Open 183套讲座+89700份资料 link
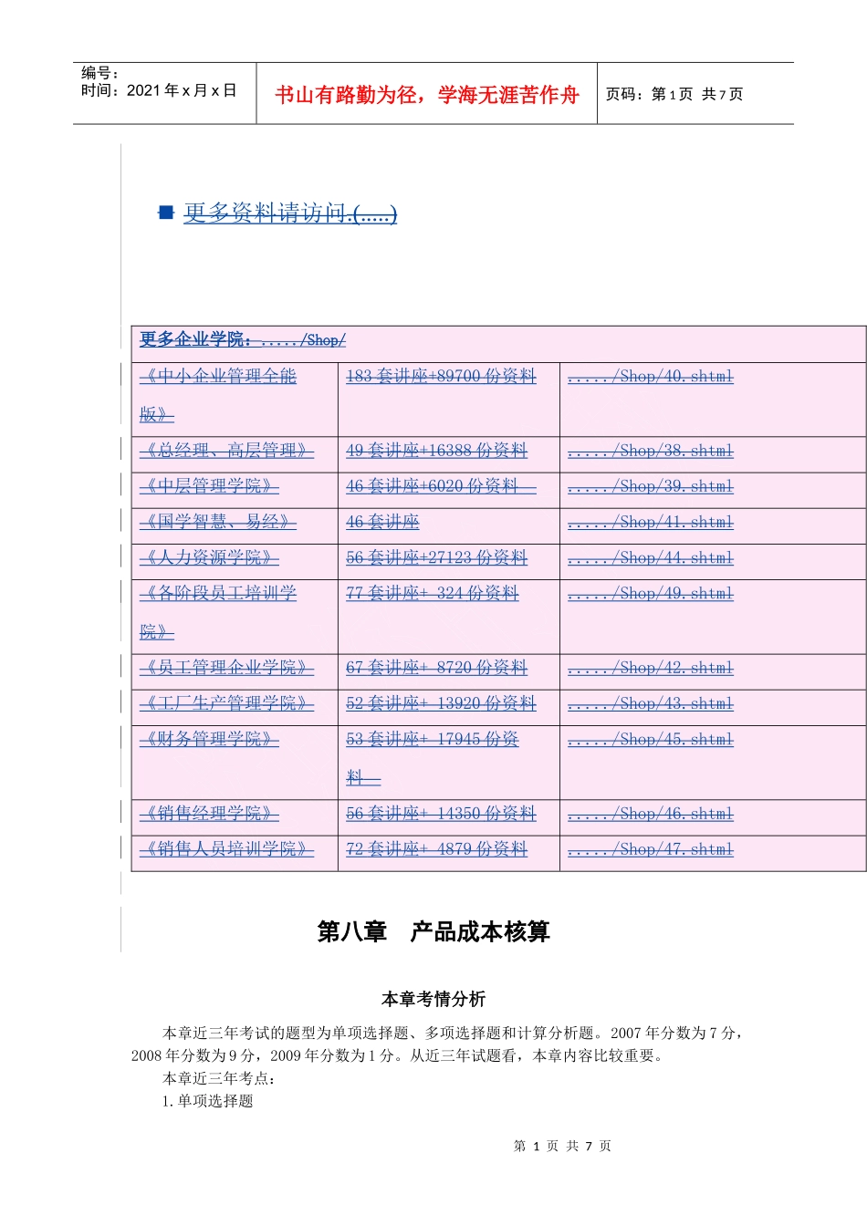 coord(442,376)
